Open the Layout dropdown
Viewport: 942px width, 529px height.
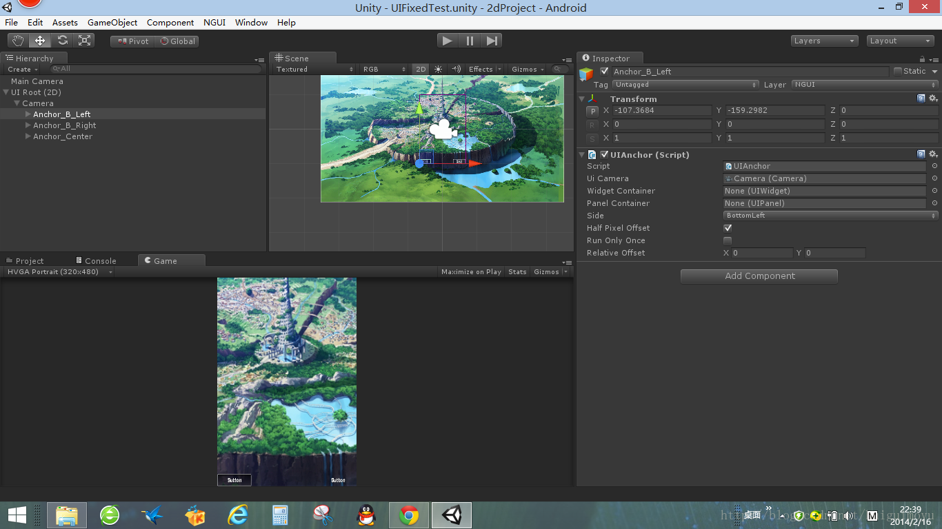(900, 41)
